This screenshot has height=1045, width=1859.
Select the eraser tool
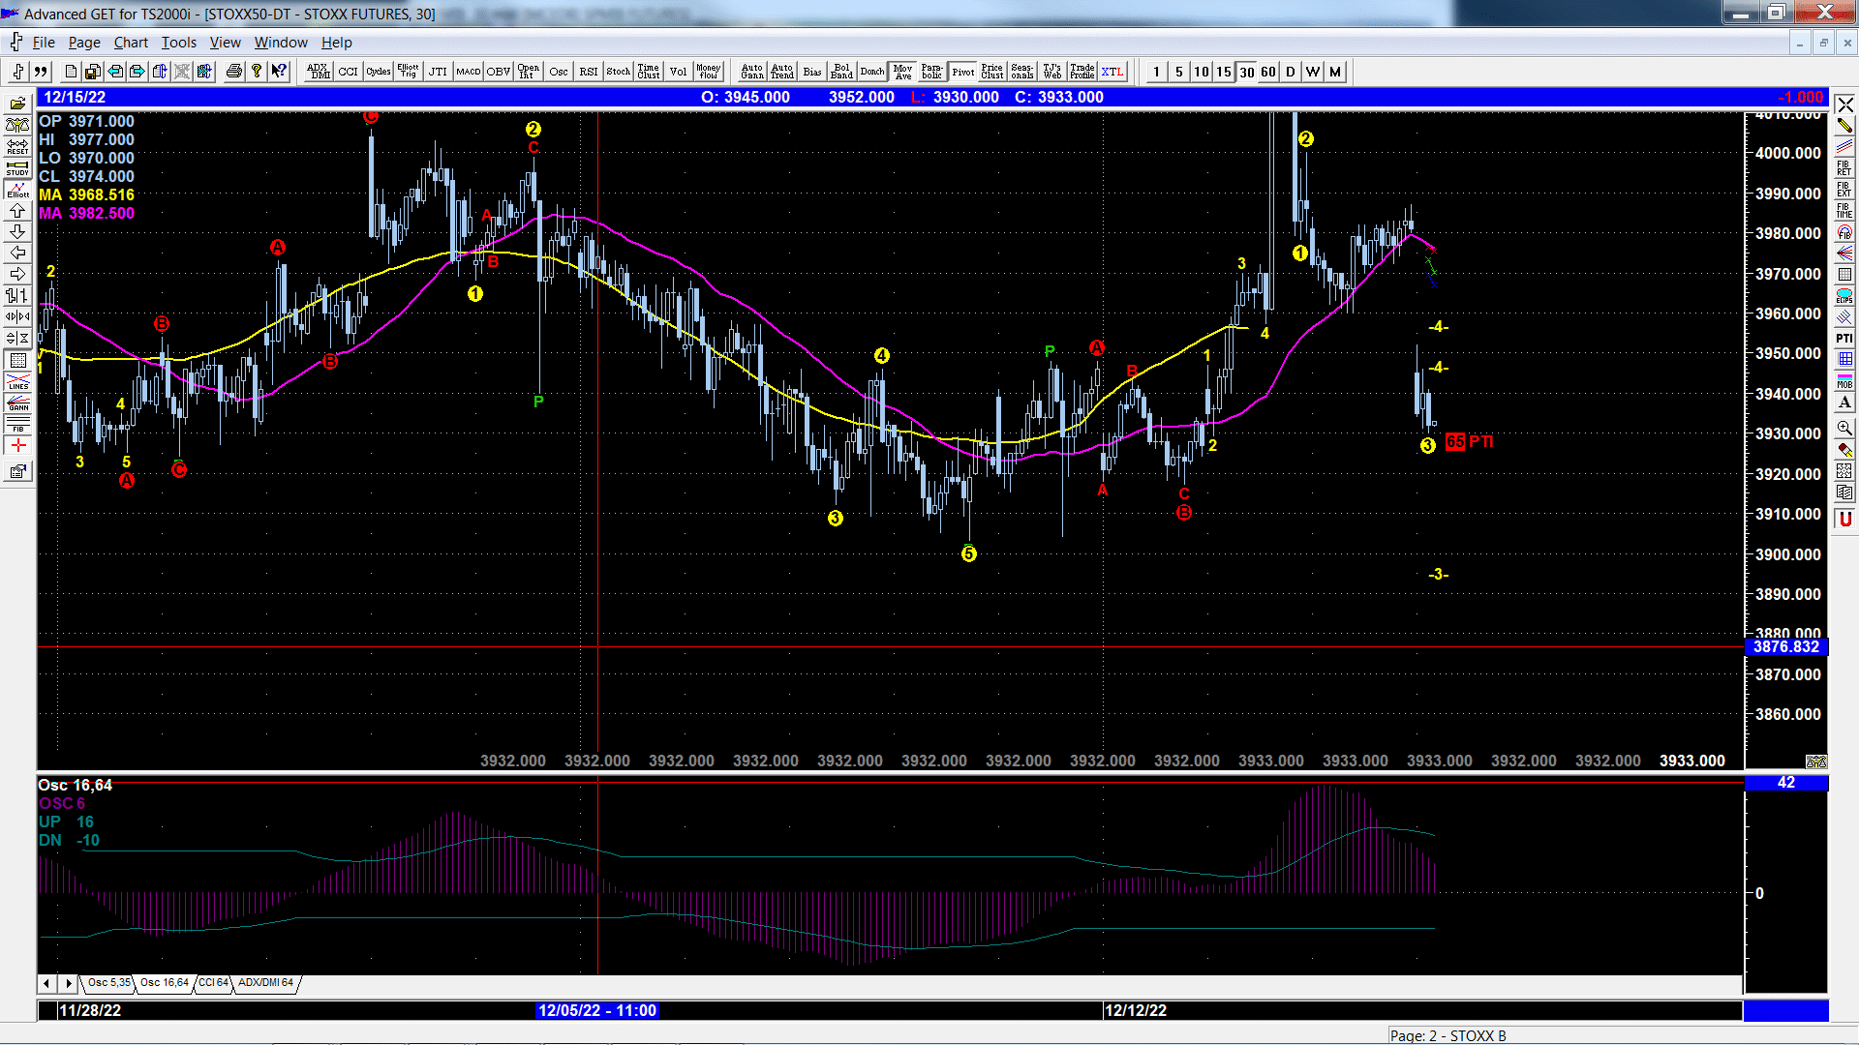(1844, 450)
